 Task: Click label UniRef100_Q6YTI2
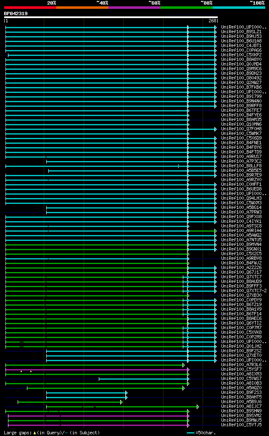pos(241,323)
